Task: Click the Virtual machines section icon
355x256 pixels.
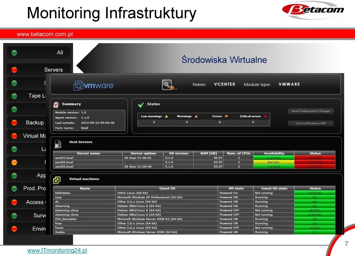Action: tap(57, 180)
